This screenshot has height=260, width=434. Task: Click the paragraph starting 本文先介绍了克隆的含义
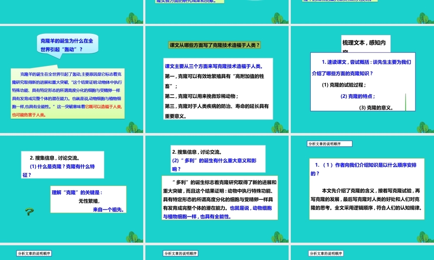tap(366, 199)
